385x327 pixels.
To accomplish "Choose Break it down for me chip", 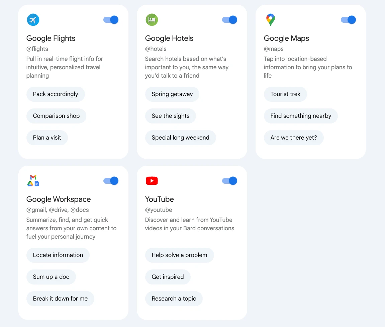I will click(x=60, y=299).
